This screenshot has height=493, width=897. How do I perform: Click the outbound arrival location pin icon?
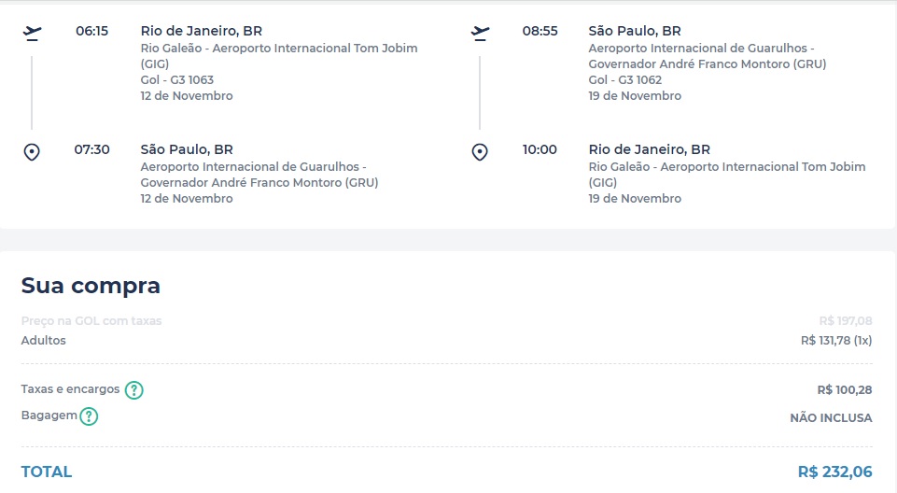click(x=32, y=152)
